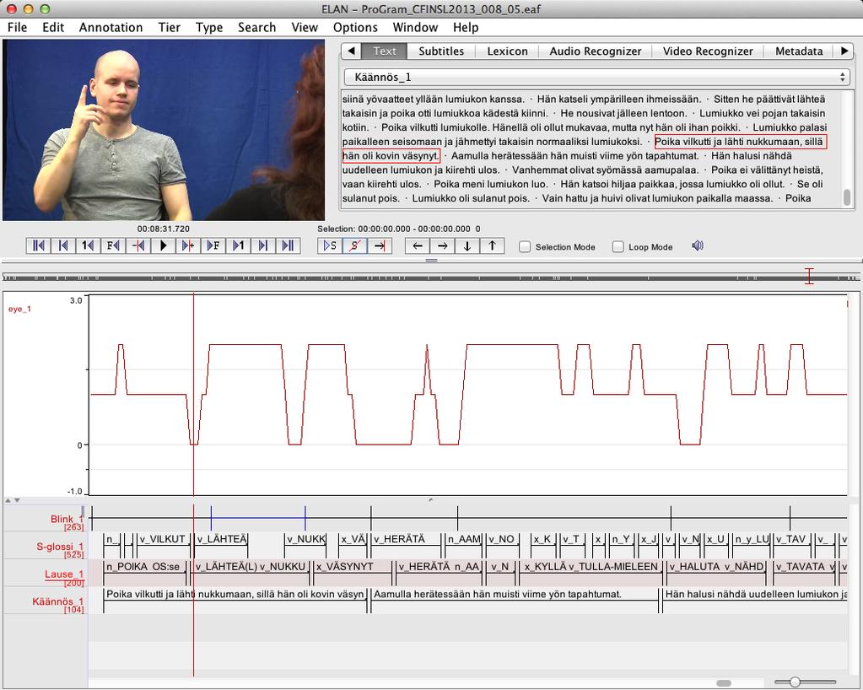Step one second back
The width and height of the screenshot is (863, 690).
88,245
